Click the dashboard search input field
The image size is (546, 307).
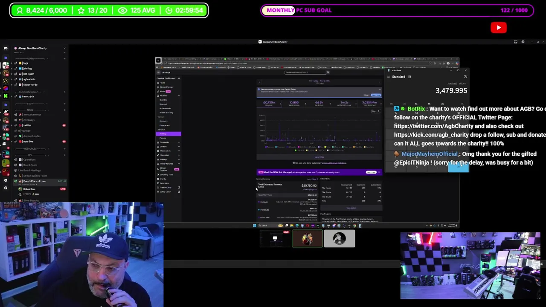coord(305,72)
